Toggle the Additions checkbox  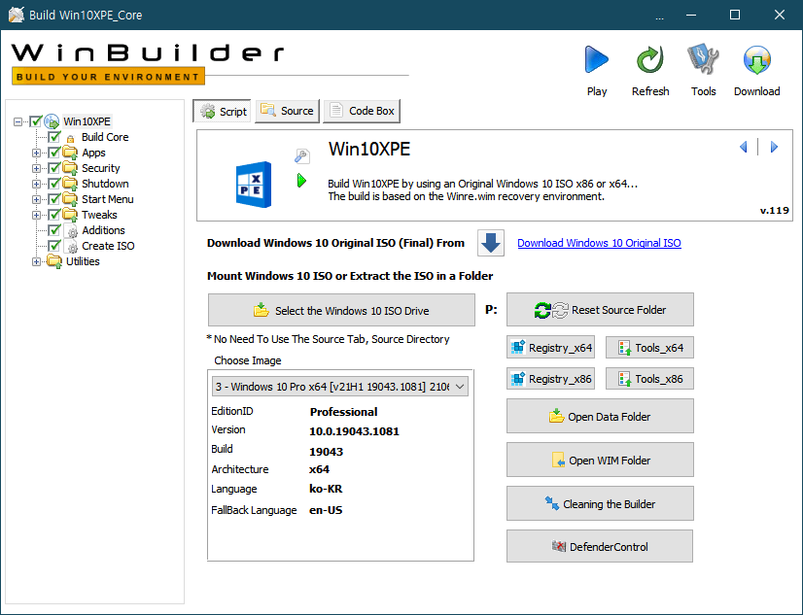click(54, 230)
